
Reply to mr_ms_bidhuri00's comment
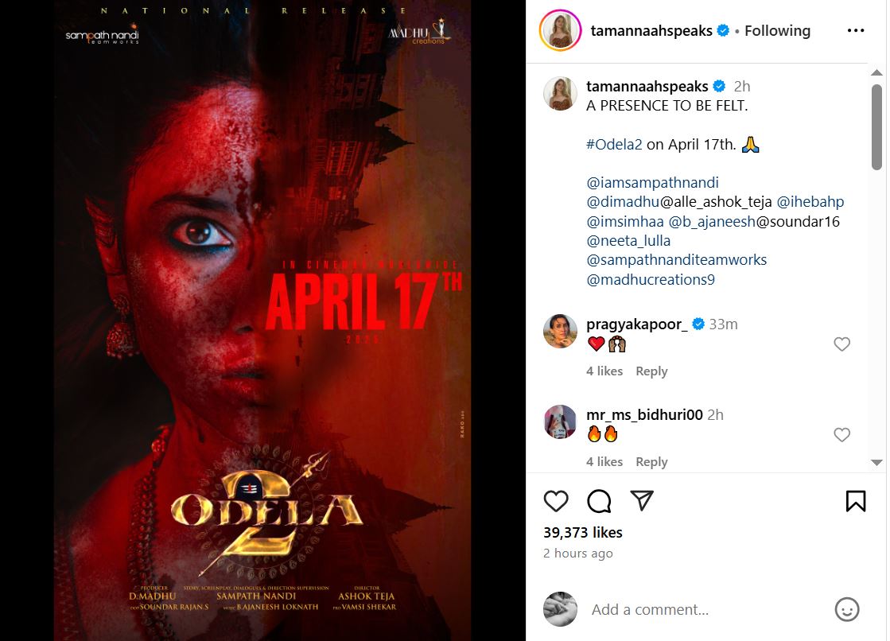tap(651, 462)
